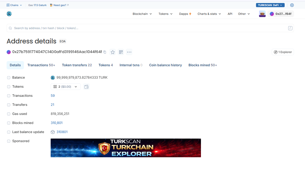The image size is (305, 171).
Task: Open the three-dots more options menu
Action: [x=129, y=52]
